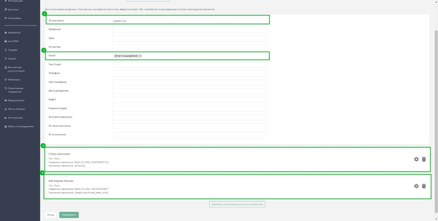Remove the Email пользователя tag
Viewport: 438px width, 221px height.
pyautogui.click(x=140, y=56)
